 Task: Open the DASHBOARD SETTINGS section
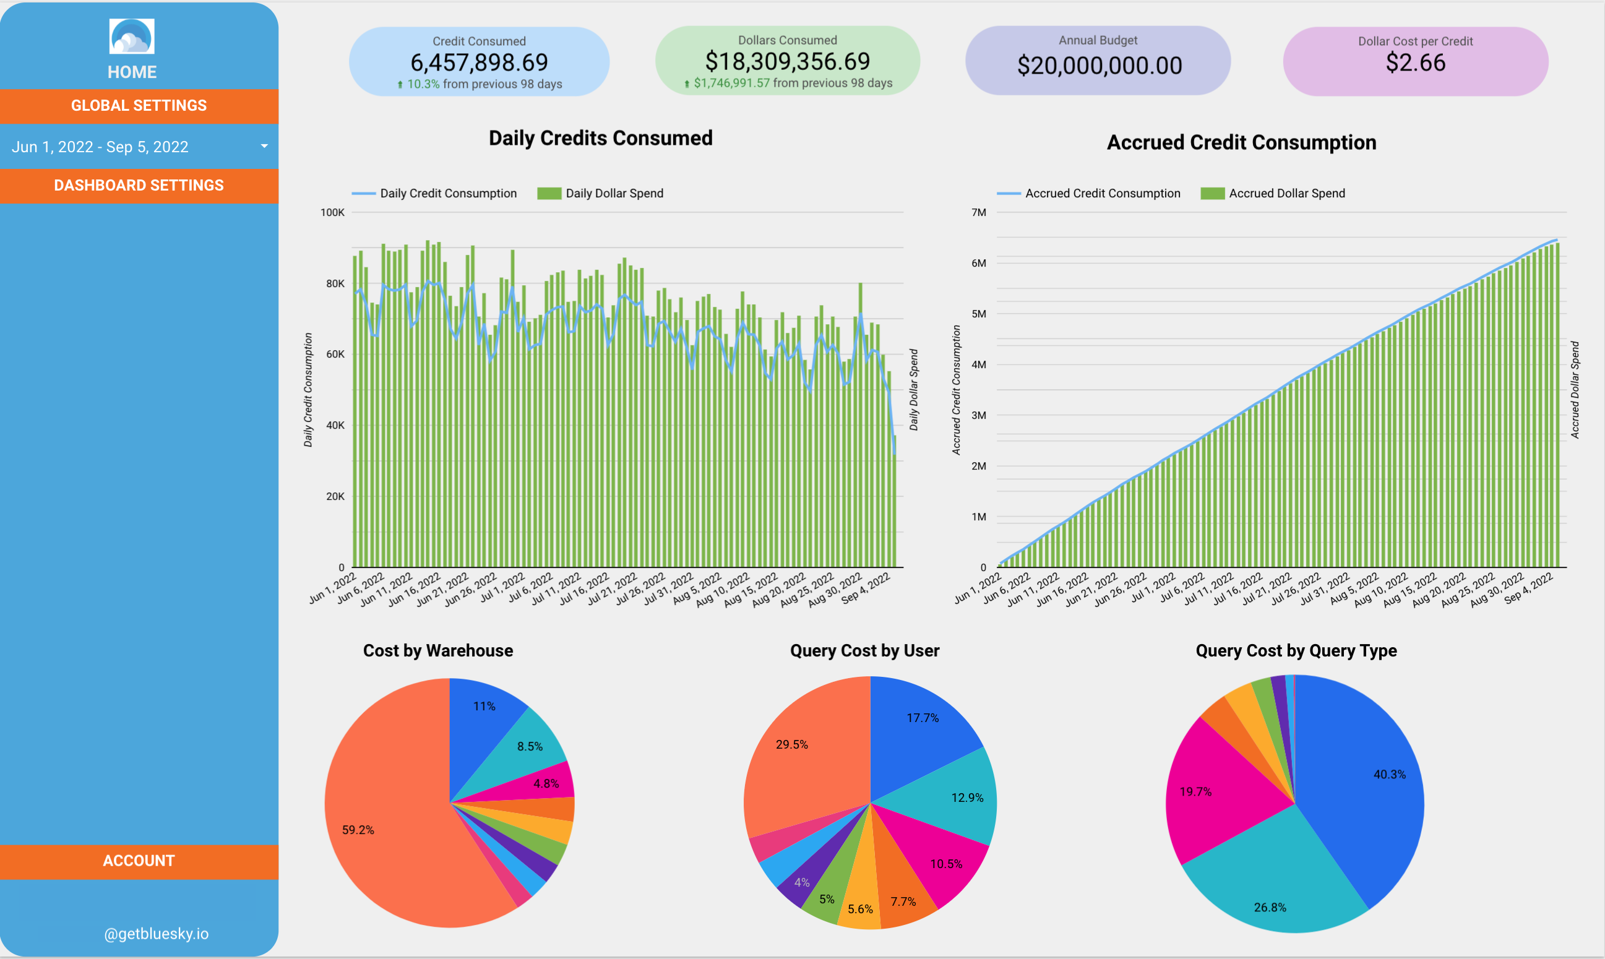[139, 186]
